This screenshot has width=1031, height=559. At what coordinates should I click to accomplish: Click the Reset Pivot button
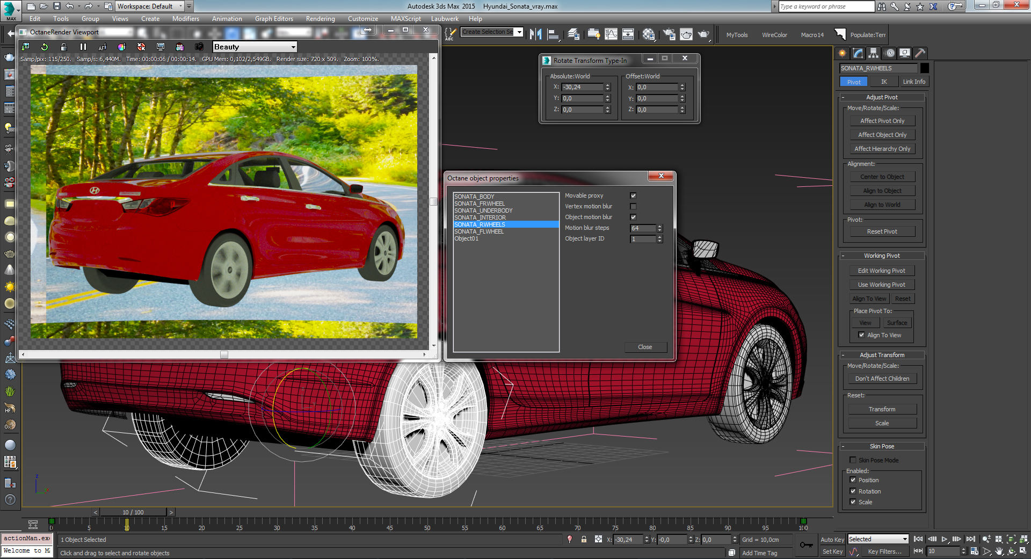(882, 231)
